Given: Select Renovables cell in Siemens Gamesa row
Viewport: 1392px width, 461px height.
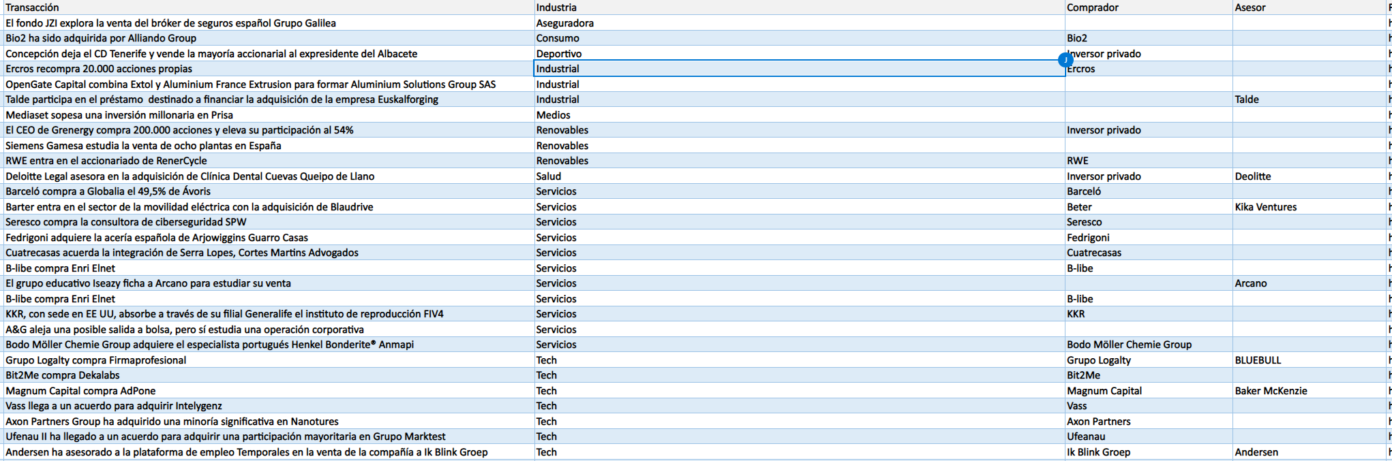Looking at the screenshot, I should [x=800, y=146].
